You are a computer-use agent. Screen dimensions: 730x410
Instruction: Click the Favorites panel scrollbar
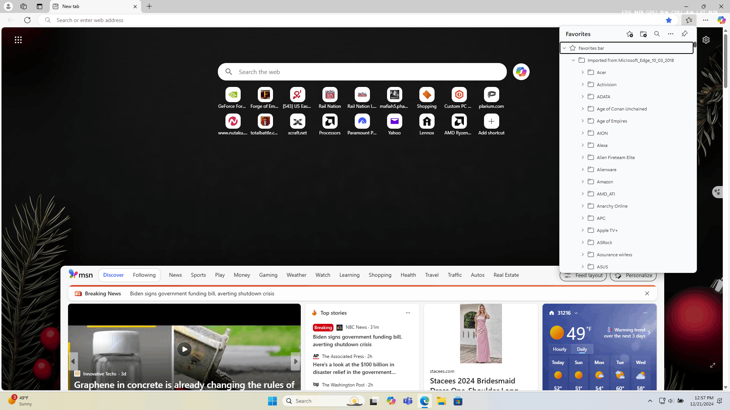695,45
